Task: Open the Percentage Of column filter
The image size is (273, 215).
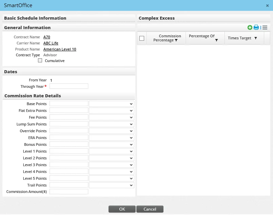Action: click(216, 40)
